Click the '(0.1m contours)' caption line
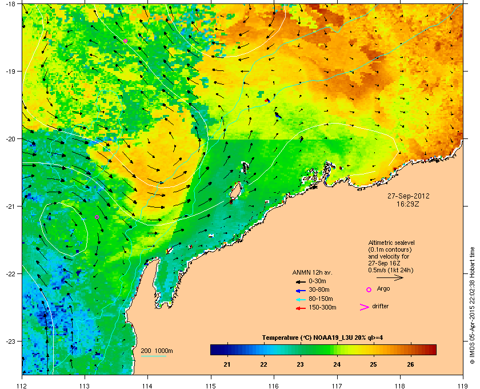Image resolution: width=480 pixels, height=389 pixels. point(390,249)
